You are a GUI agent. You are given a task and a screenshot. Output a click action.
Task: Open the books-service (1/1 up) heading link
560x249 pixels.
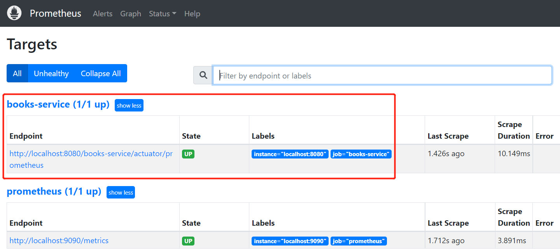58,104
